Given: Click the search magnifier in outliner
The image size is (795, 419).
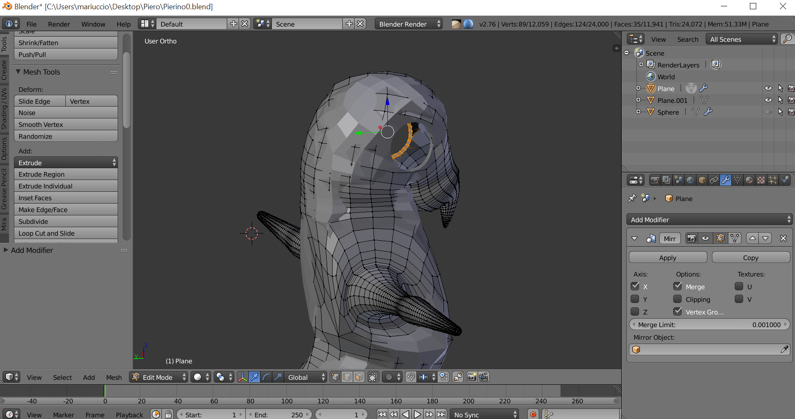Looking at the screenshot, I should click(787, 39).
